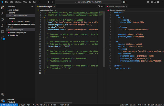164x106 pixels.
Task: Click the WSL: Ubuntu-24.04 remote indicator
Action: 9,104
